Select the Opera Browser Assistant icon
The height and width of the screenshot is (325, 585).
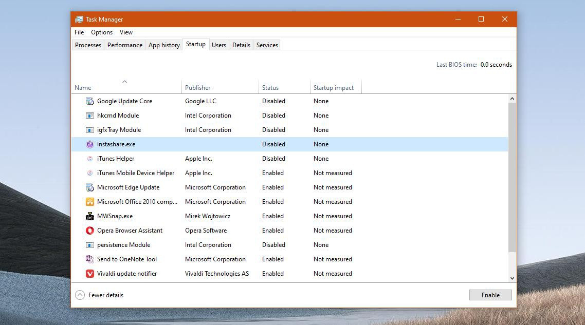point(90,231)
